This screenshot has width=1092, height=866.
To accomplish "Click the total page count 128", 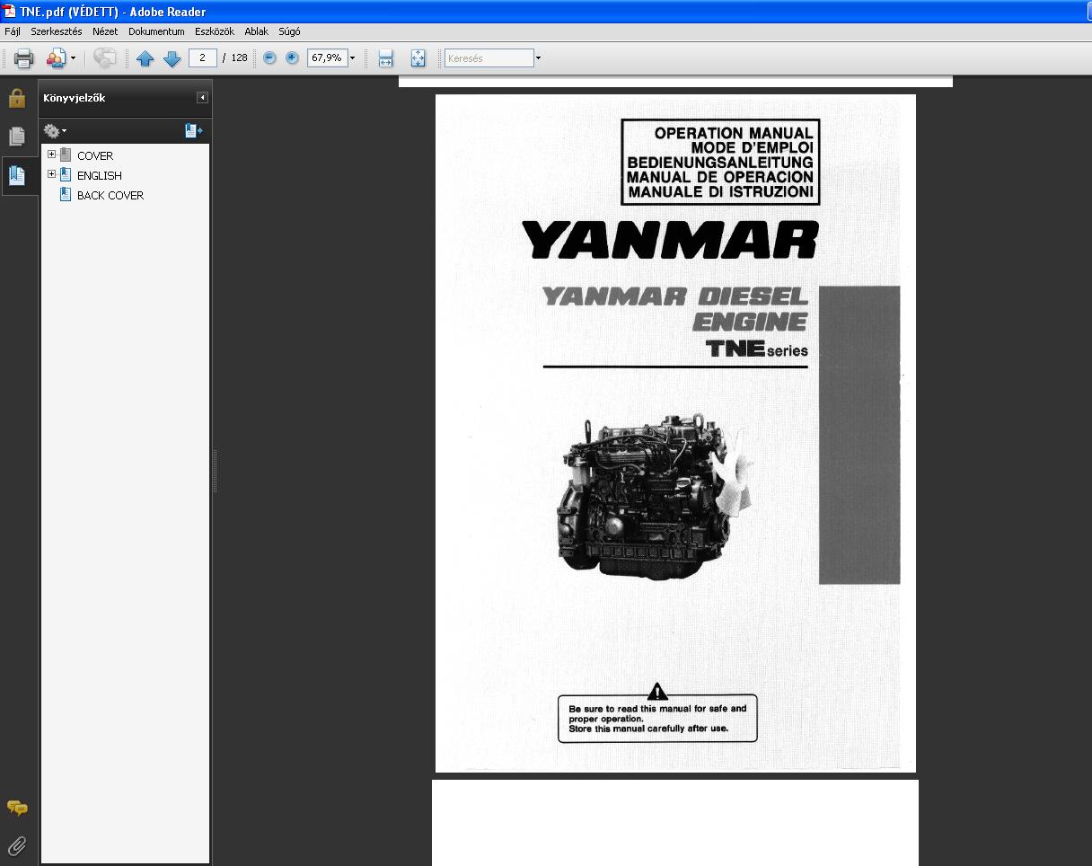I will pyautogui.click(x=239, y=57).
